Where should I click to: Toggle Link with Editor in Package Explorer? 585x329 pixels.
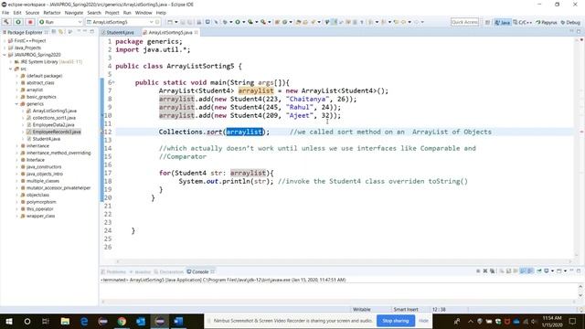coord(61,32)
